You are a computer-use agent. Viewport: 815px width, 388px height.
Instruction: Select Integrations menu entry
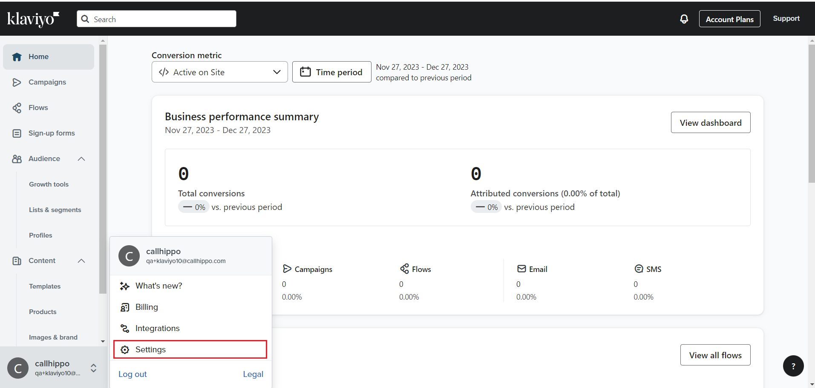190,329
